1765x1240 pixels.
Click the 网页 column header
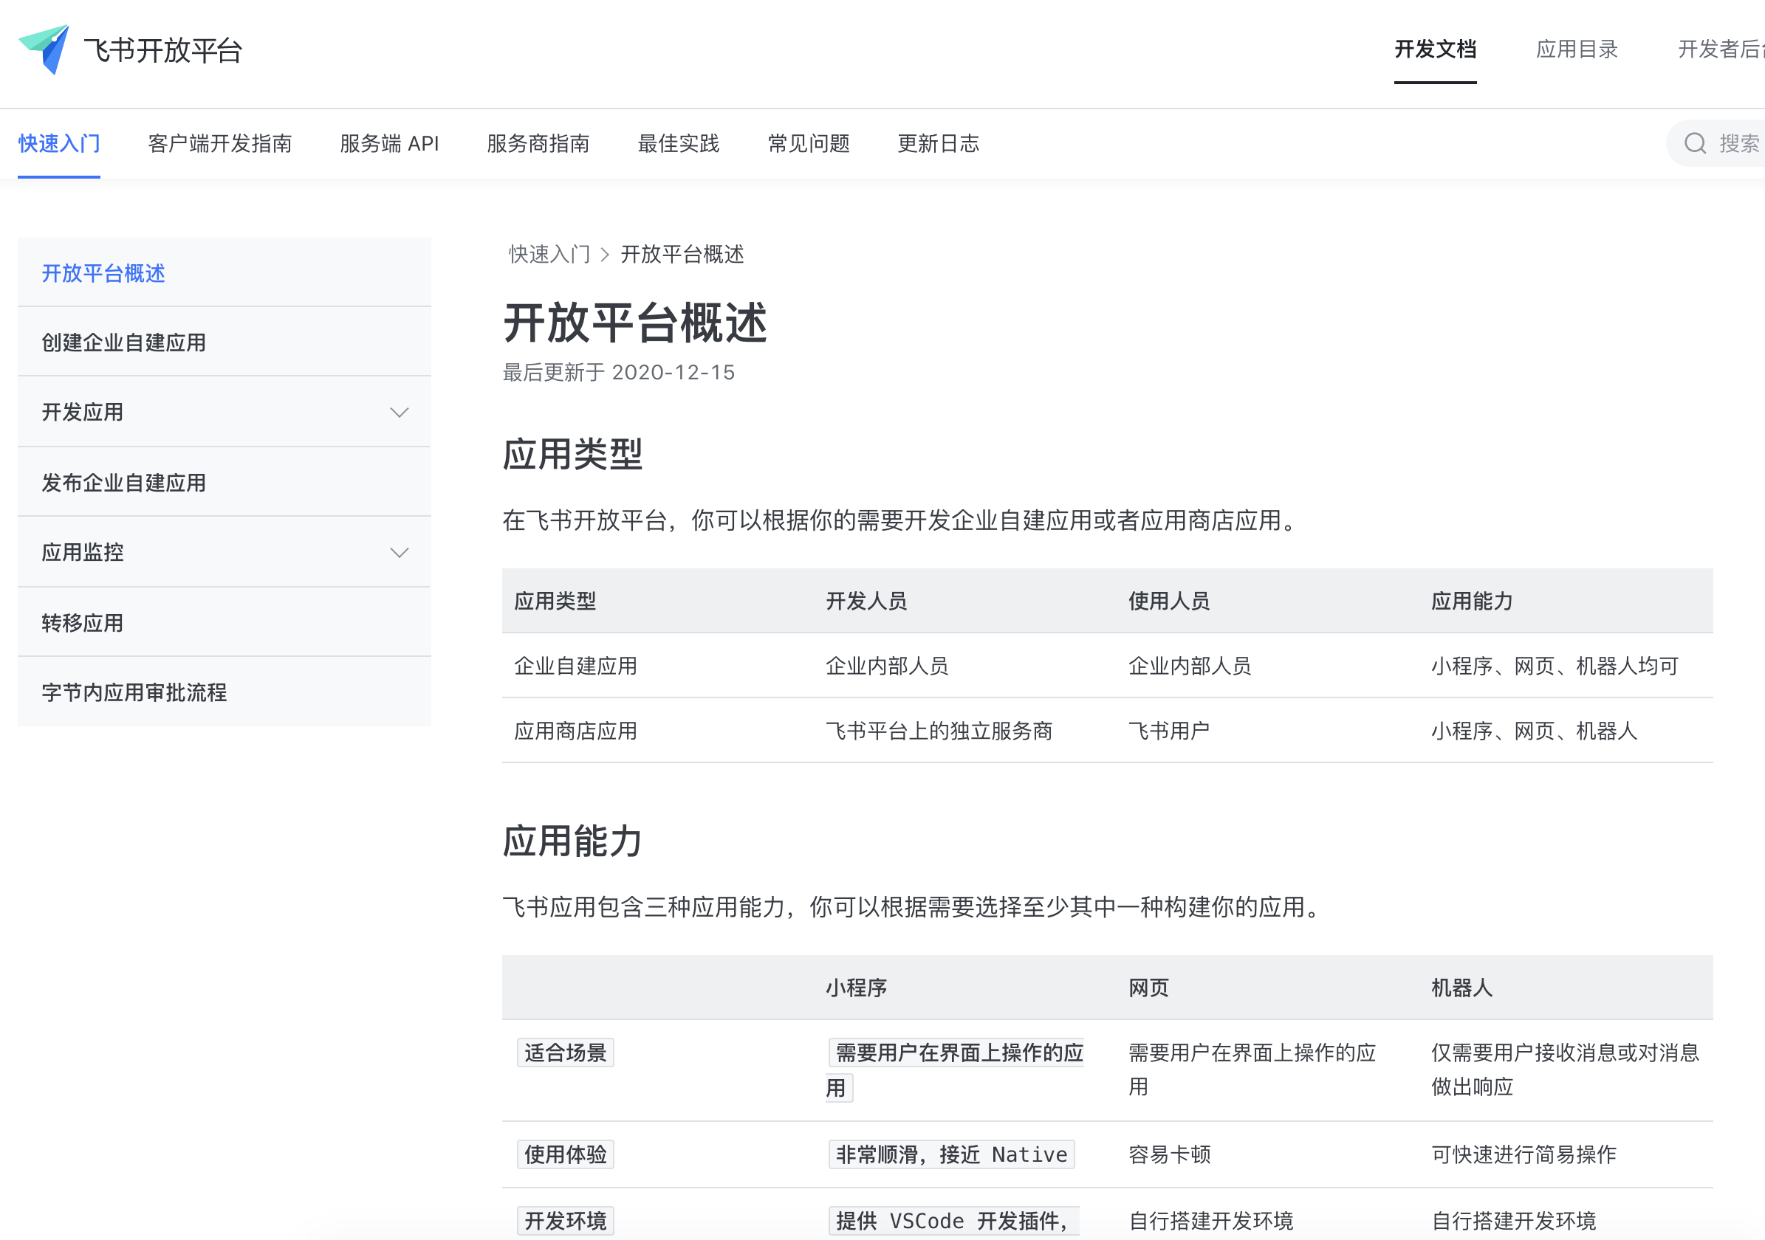point(1148,988)
